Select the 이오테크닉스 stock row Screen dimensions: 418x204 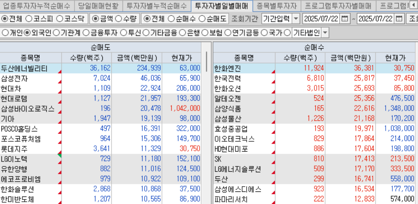314,139
